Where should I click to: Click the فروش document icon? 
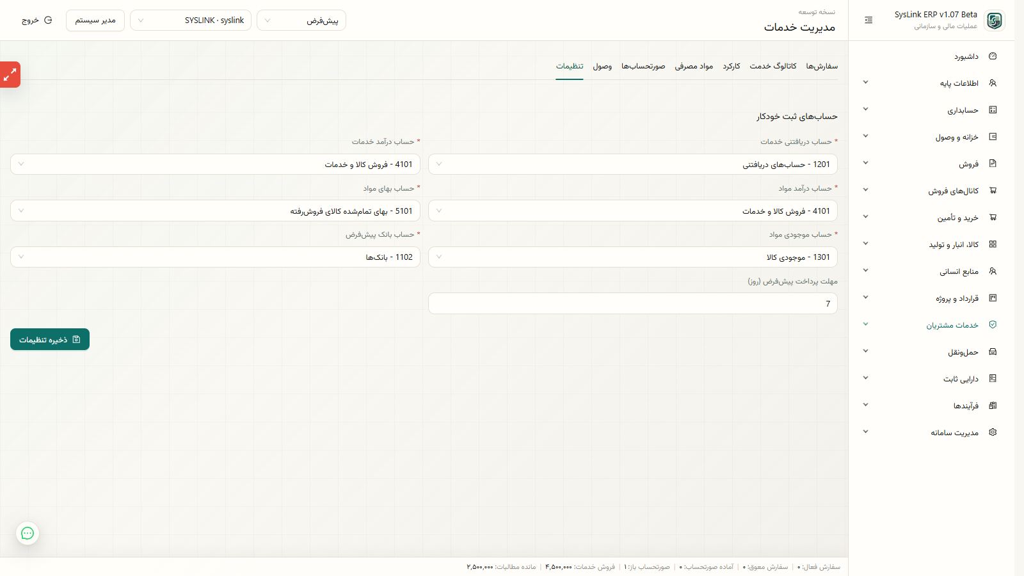[993, 164]
